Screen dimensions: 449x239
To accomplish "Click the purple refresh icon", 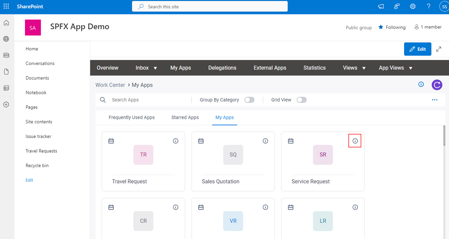I will [437, 85].
